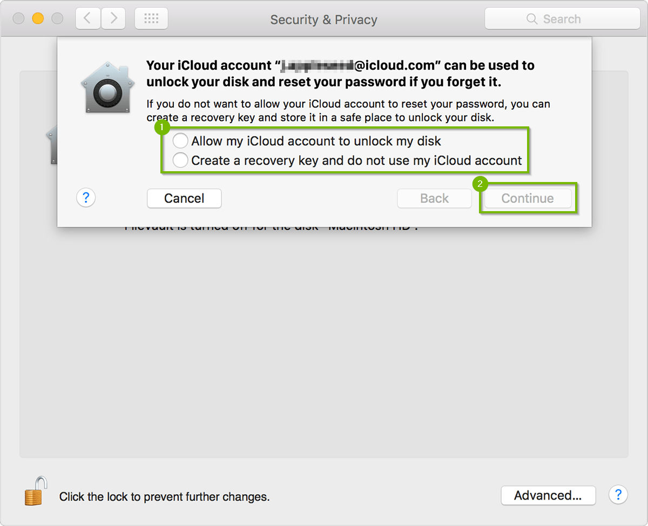Open the Advanced options
This screenshot has width=648, height=526.
coord(548,495)
